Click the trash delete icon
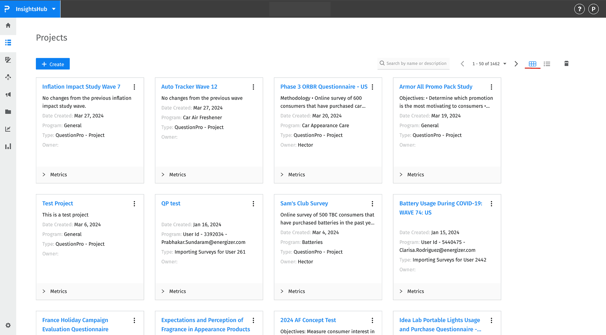Image resolution: width=606 pixels, height=335 pixels. [566, 64]
